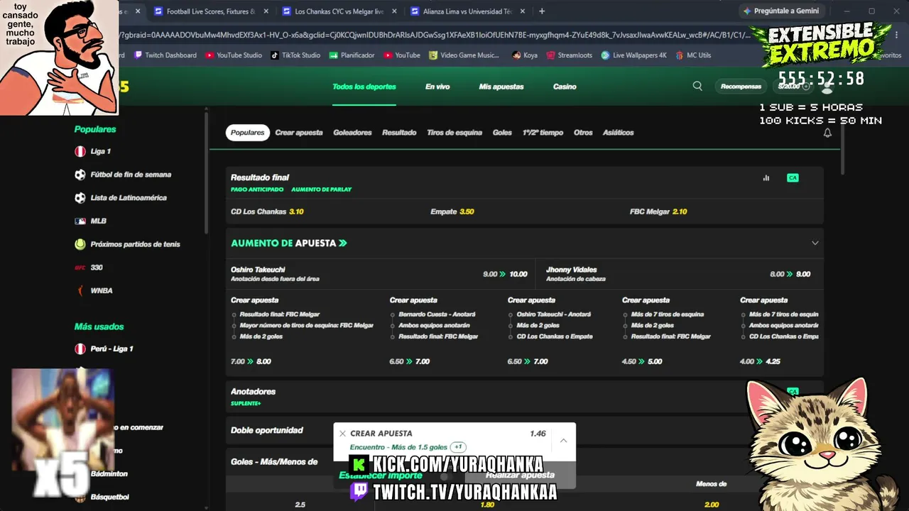Select the Tiros de esquina market filter
Viewport: 909px width, 511px height.
click(454, 133)
